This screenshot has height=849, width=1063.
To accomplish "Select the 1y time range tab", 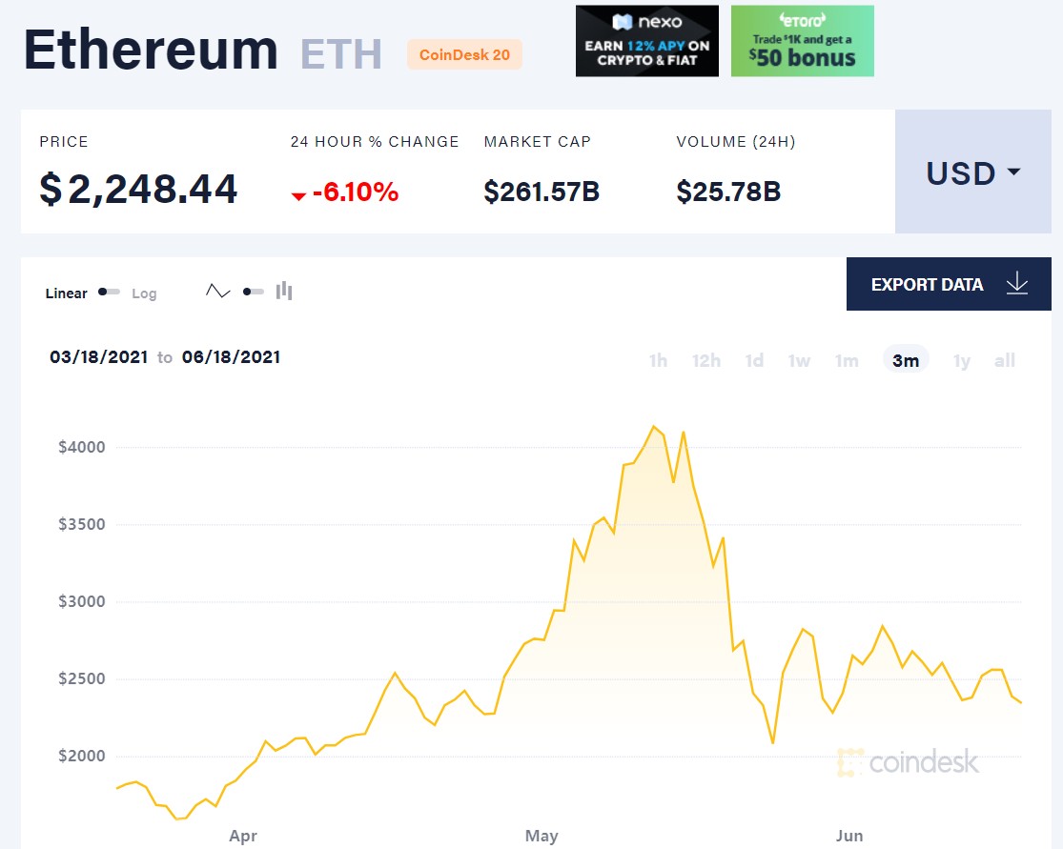I will 962,361.
